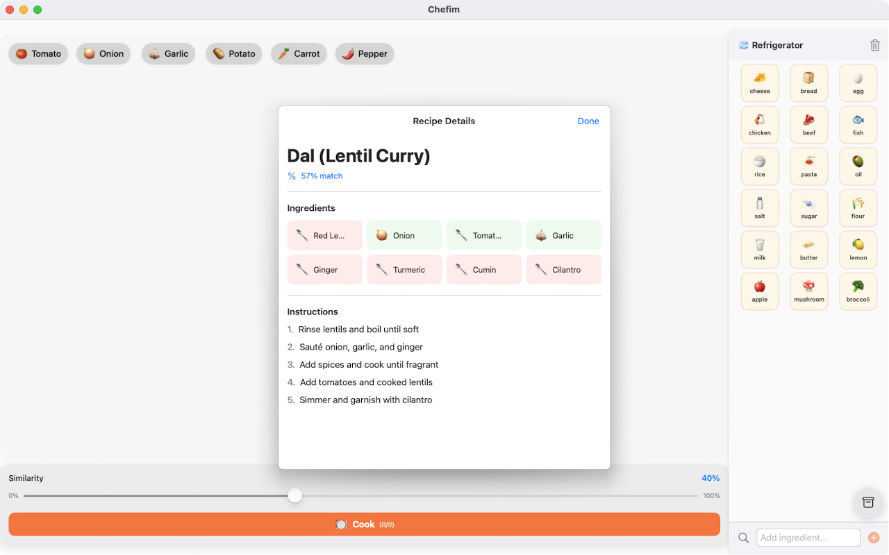The width and height of the screenshot is (889, 555).
Task: Pick the chicken tile from refrigerator
Action: point(760,125)
